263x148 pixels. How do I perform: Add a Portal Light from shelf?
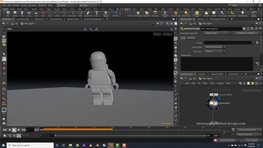click(x=232, y=14)
